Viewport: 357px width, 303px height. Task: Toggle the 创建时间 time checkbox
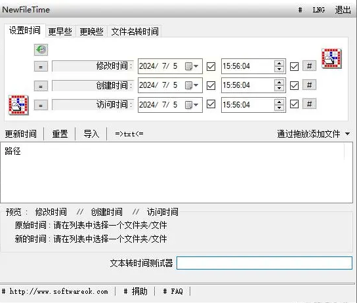[x=294, y=85]
